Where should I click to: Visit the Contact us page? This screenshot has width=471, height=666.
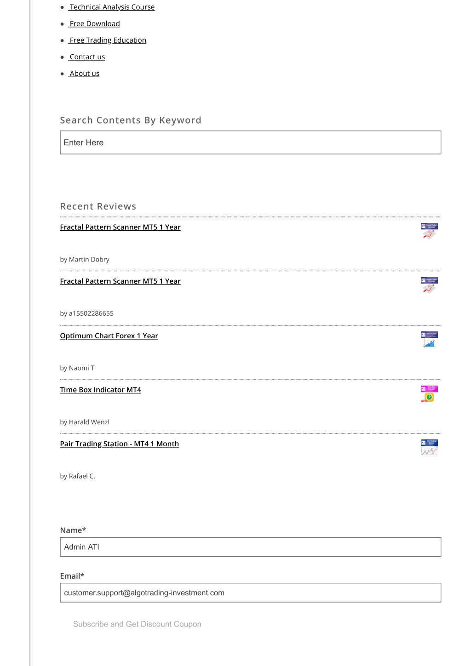click(x=87, y=57)
